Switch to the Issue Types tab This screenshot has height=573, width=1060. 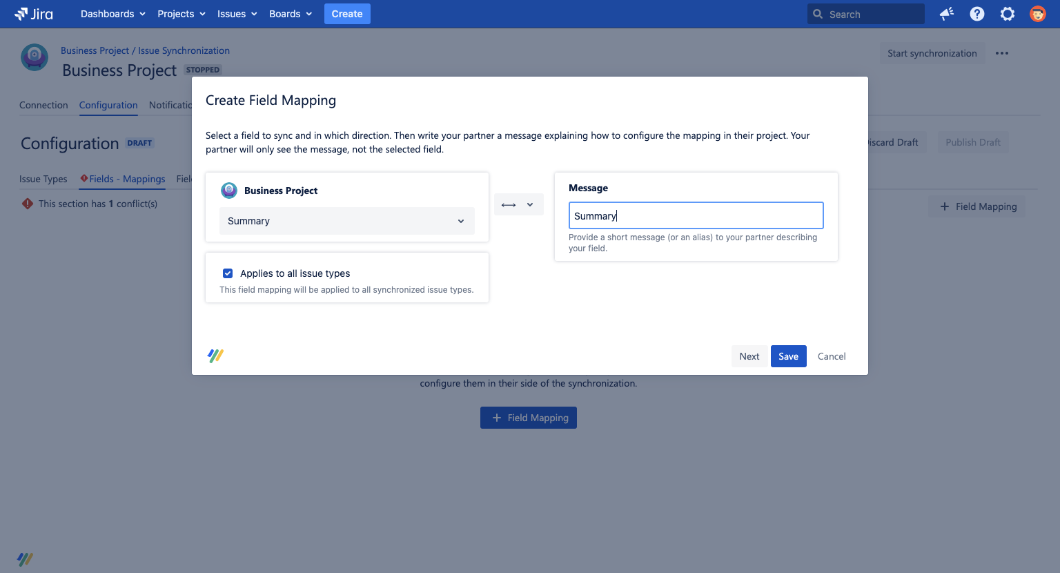pos(43,179)
